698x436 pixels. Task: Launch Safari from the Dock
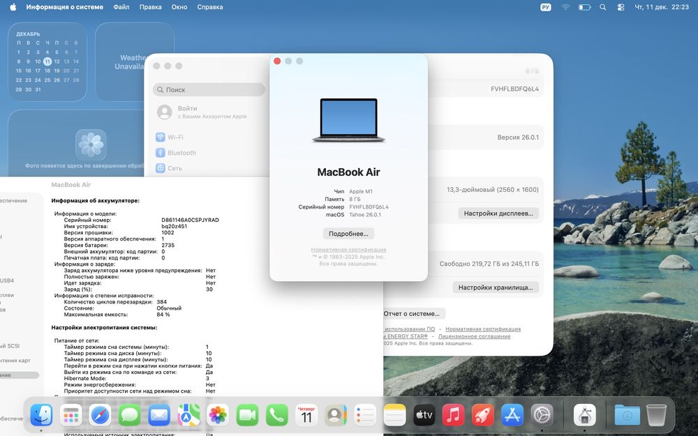pyautogui.click(x=100, y=415)
